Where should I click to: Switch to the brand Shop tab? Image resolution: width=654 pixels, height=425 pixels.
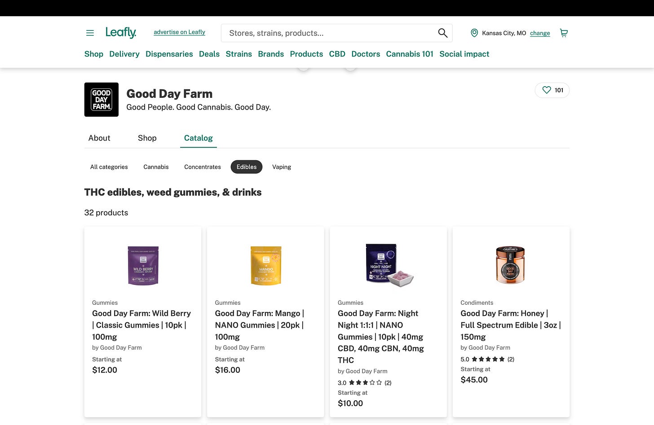pos(147,138)
